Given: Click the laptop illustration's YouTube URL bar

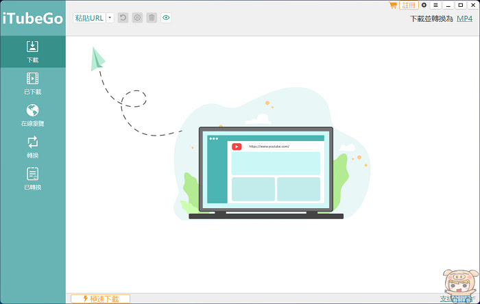Looking at the screenshot, I should (283, 147).
